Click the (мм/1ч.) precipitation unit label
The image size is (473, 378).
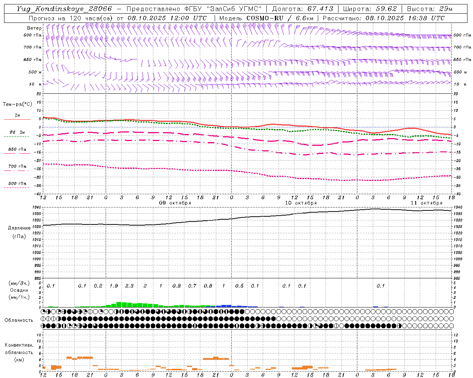coord(19,297)
